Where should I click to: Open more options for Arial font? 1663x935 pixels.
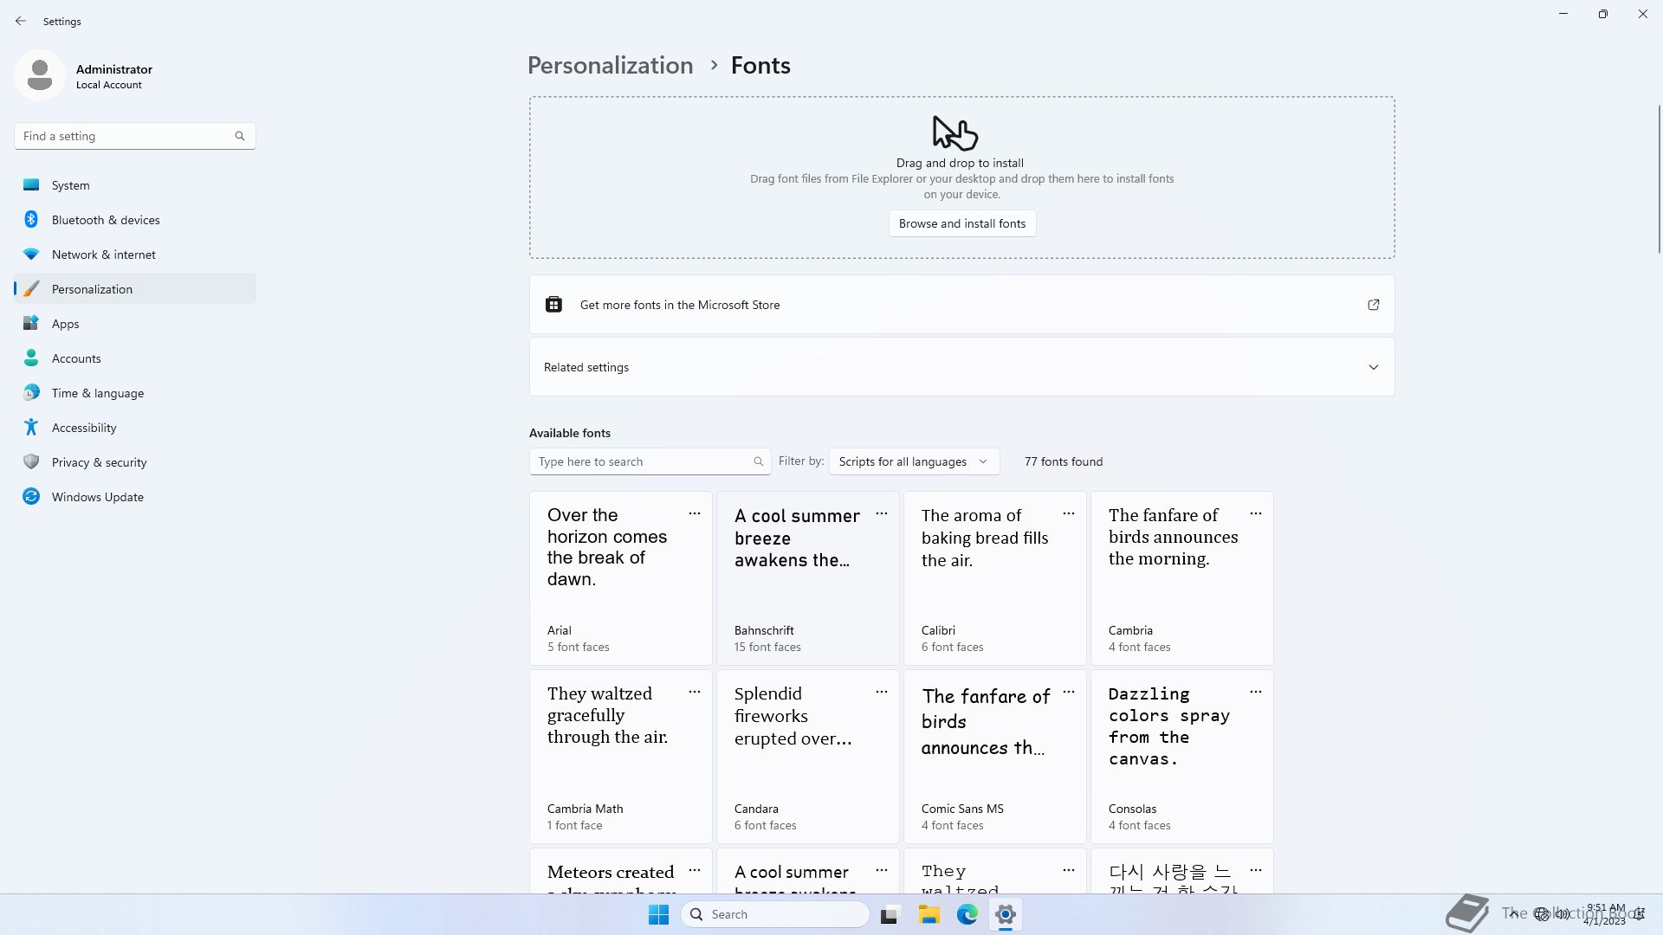coord(694,514)
